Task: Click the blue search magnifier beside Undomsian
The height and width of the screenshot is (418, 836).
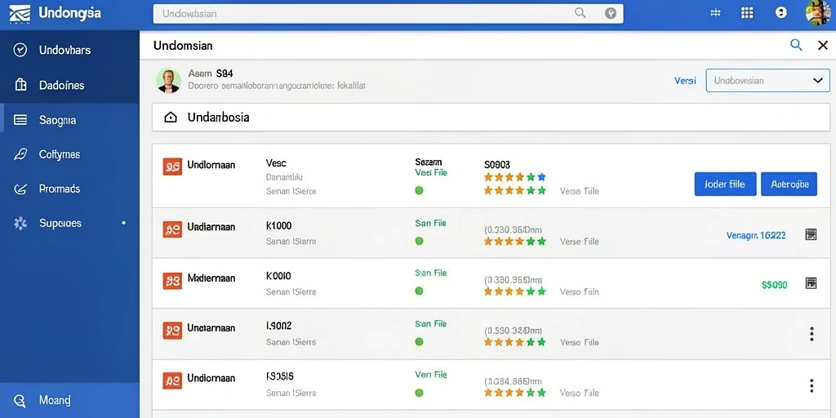Action: point(796,46)
